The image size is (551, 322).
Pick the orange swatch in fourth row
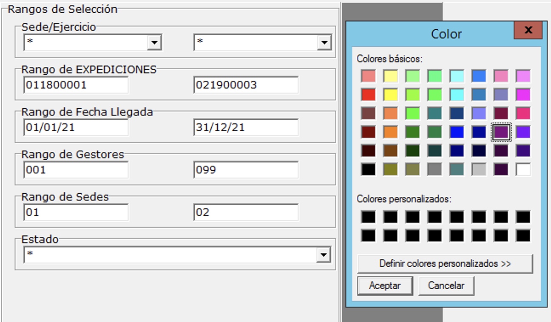390,132
